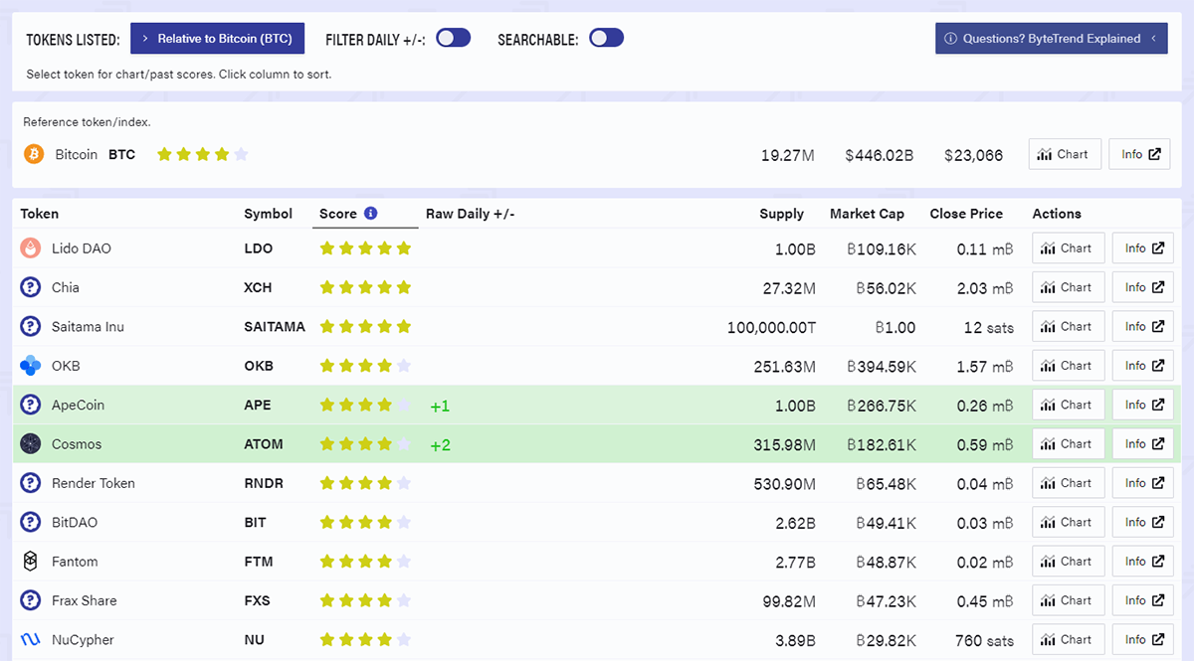
Task: Open the Bitcoin Chart button
Action: (x=1065, y=154)
